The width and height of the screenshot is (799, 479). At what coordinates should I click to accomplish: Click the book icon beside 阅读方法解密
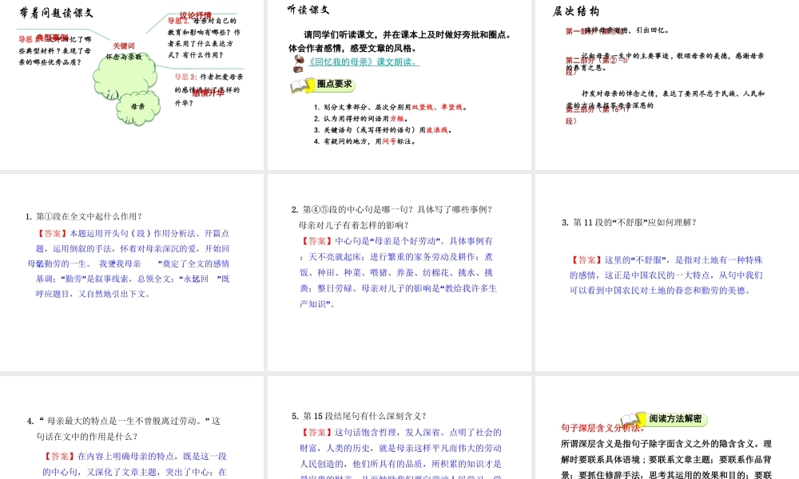pos(633,421)
